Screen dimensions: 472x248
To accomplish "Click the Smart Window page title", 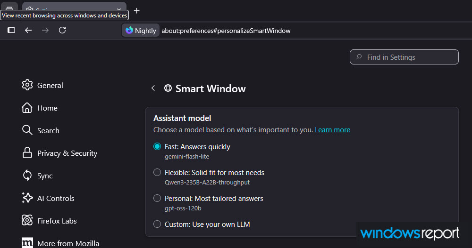I will pyautogui.click(x=211, y=88).
